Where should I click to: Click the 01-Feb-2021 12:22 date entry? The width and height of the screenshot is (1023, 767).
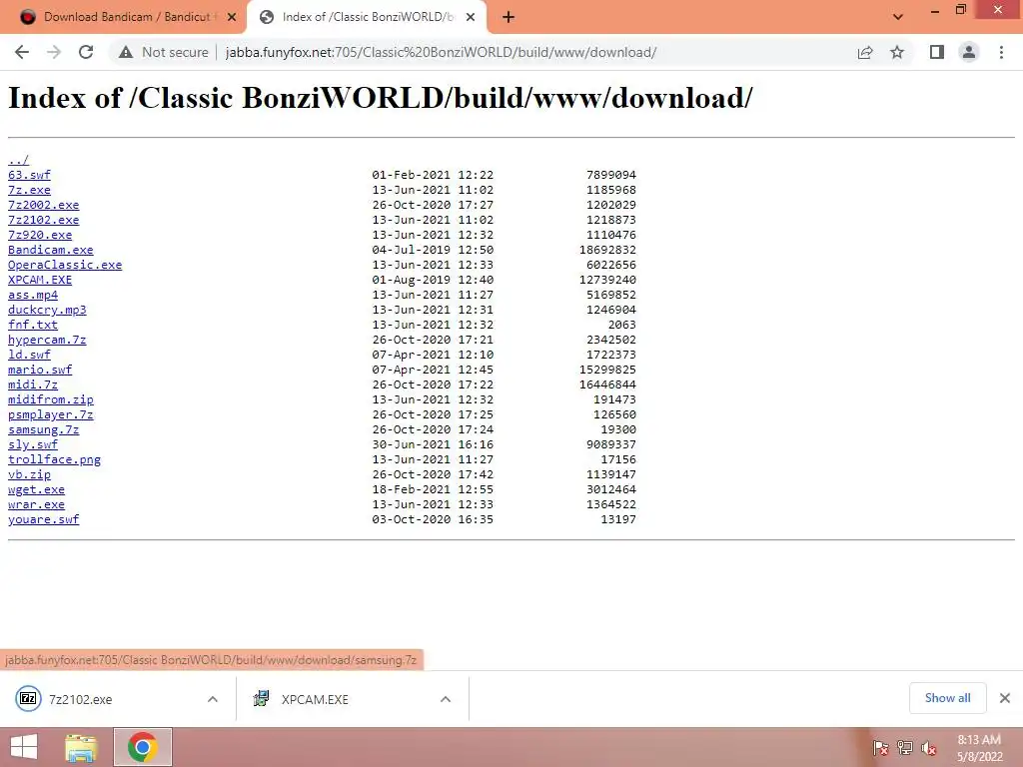[x=433, y=175]
